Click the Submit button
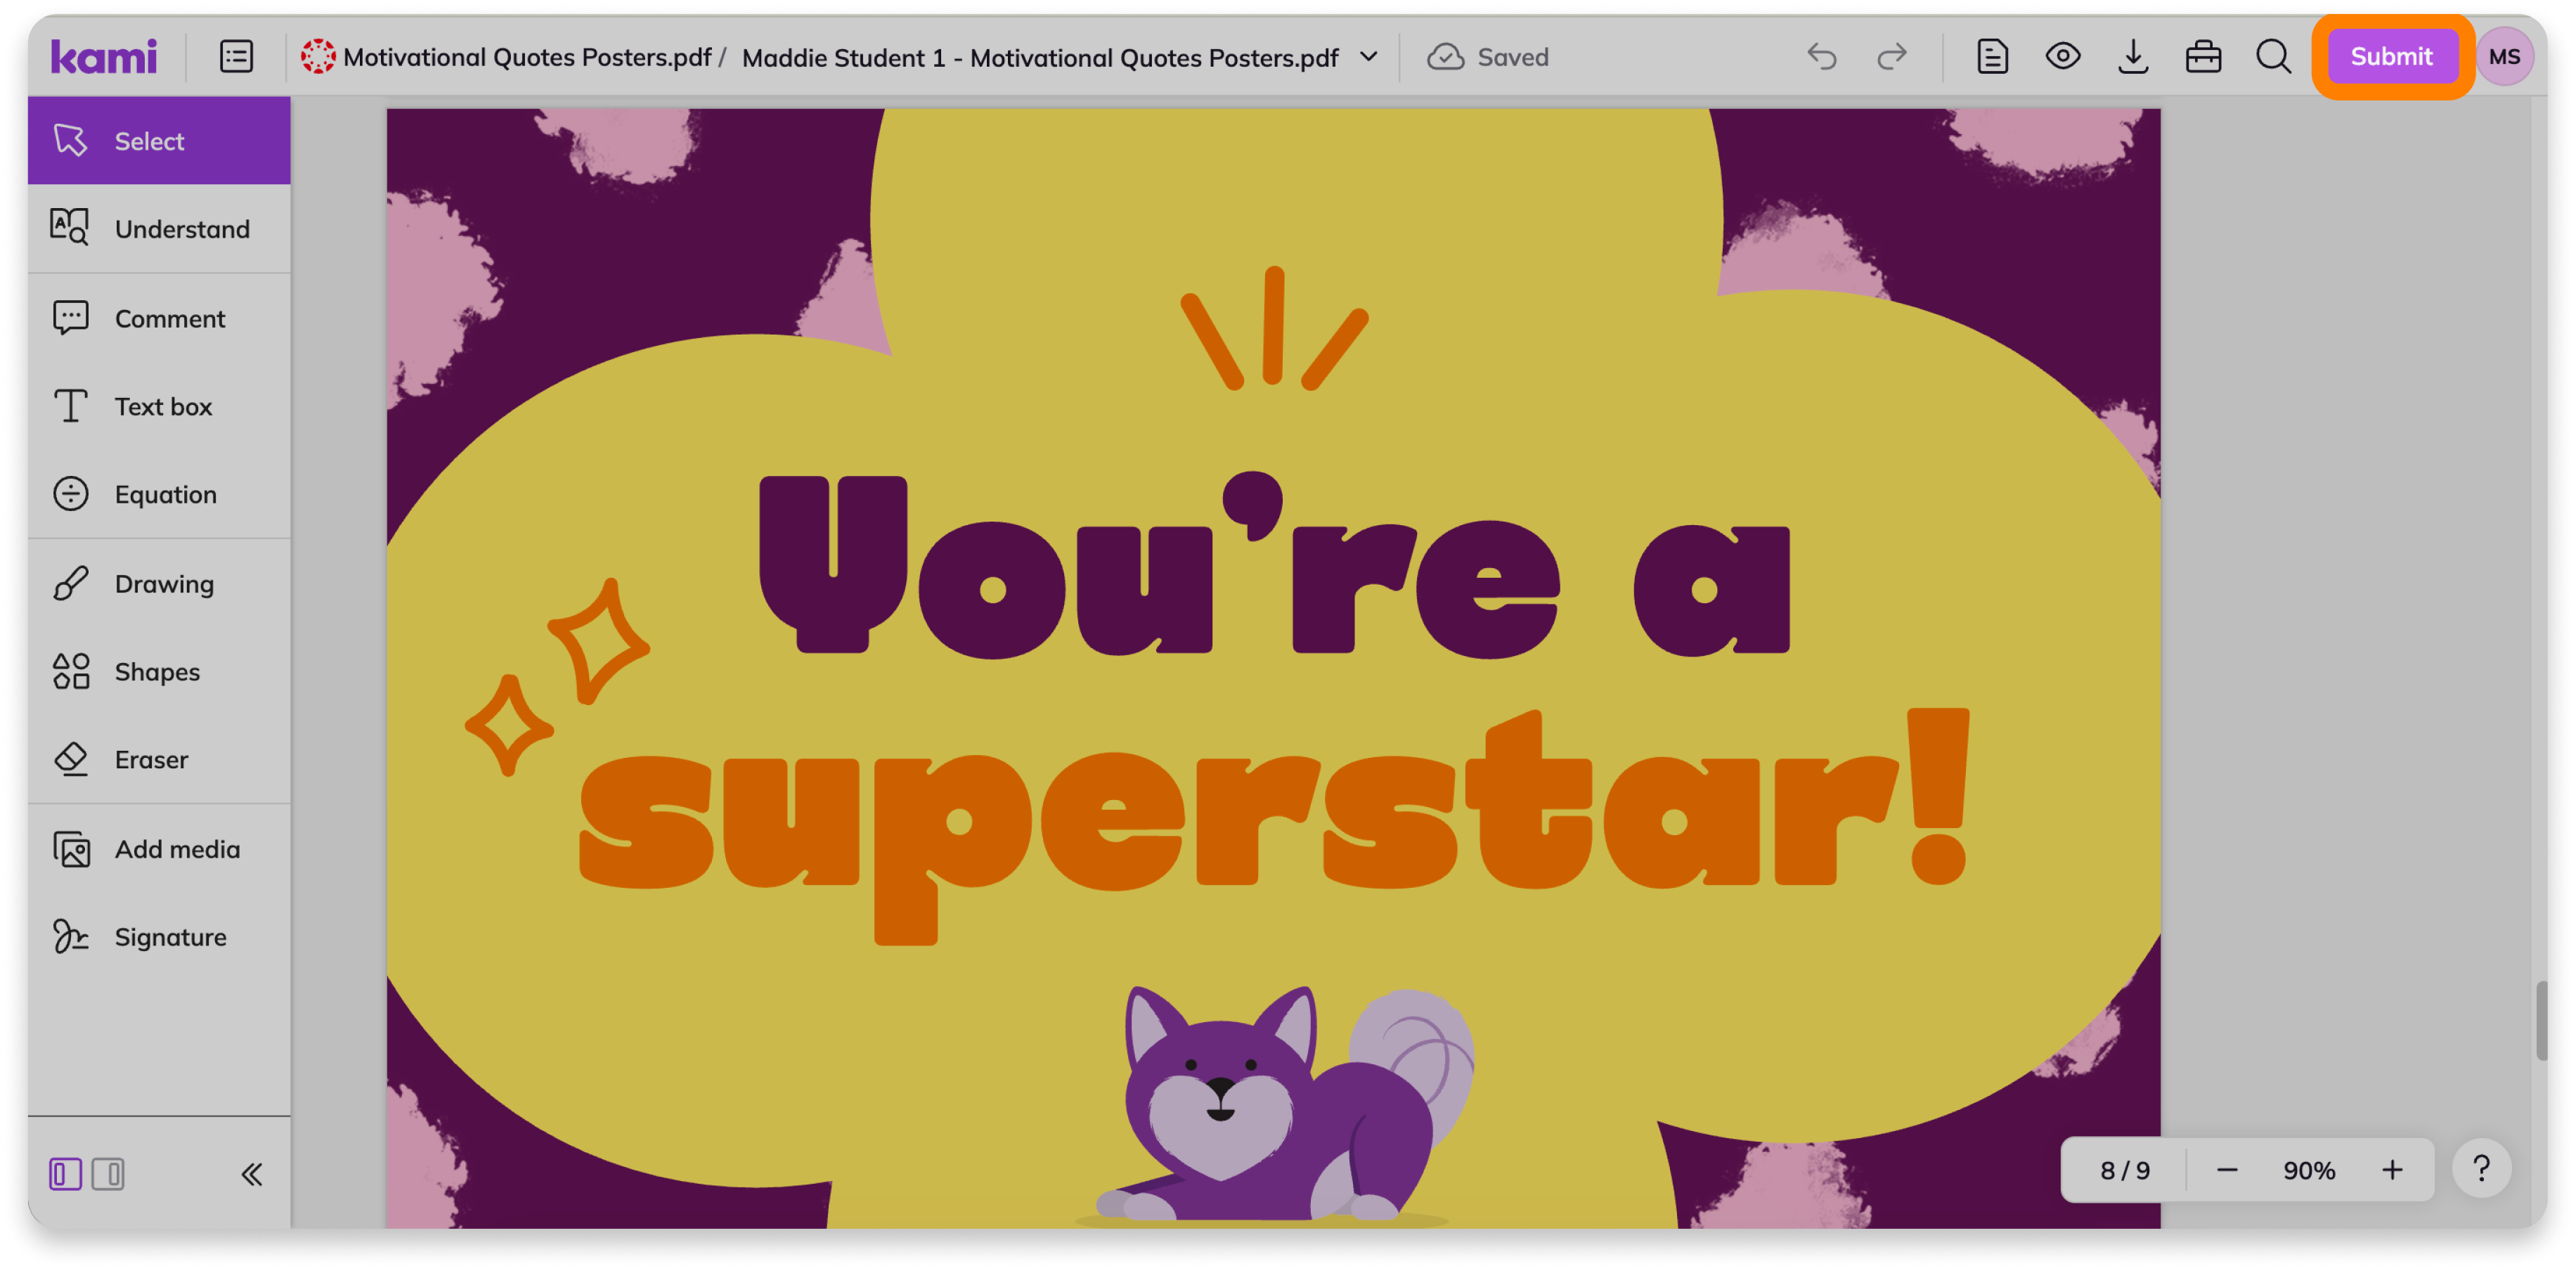The image size is (2576, 1271). tap(2391, 57)
